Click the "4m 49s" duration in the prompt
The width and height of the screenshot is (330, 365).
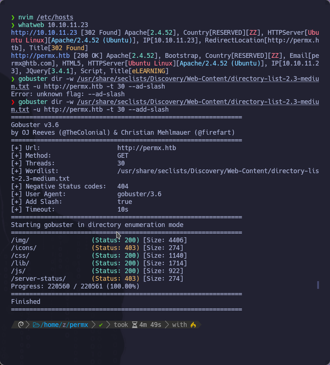click(150, 325)
